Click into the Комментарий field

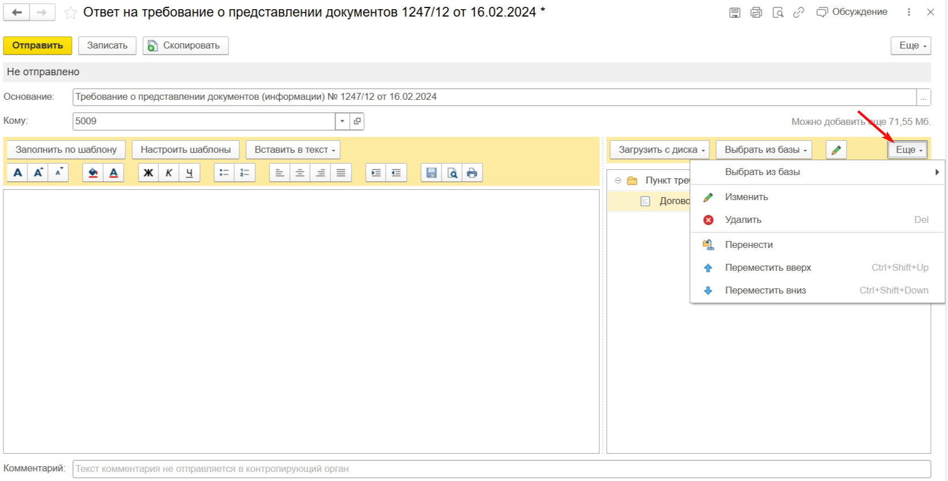pyautogui.click(x=501, y=469)
